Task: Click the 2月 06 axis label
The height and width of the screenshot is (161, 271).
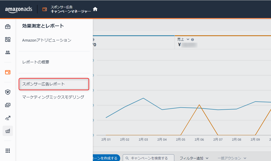Action: [x=199, y=140]
